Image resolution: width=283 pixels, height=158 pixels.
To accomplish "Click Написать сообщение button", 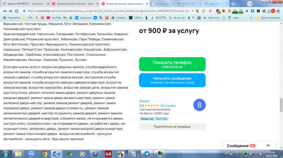I will (x=172, y=80).
